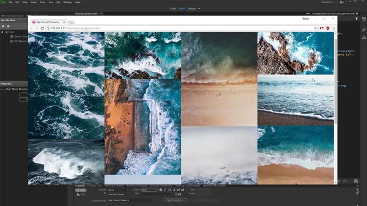Click the point-to-file target icon

[176, 194]
